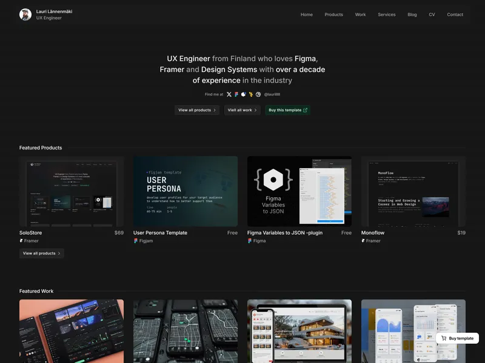
Task: Open the modern house real estate work thumbnail
Action: [x=299, y=331]
